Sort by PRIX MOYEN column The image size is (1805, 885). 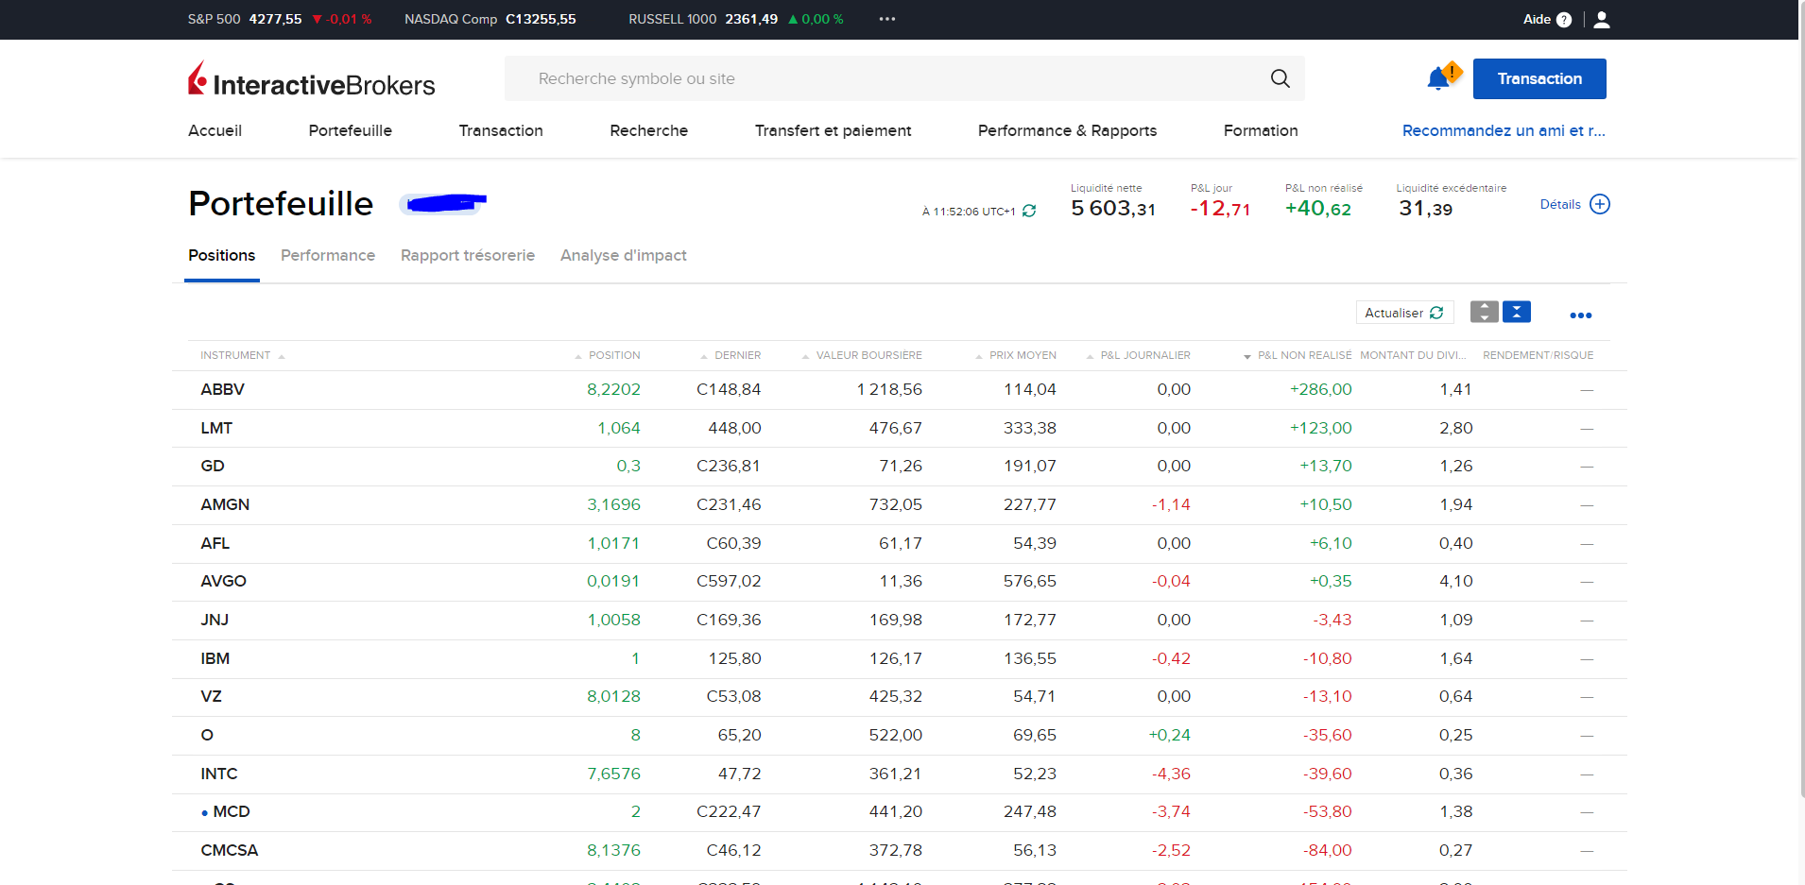tap(1016, 355)
